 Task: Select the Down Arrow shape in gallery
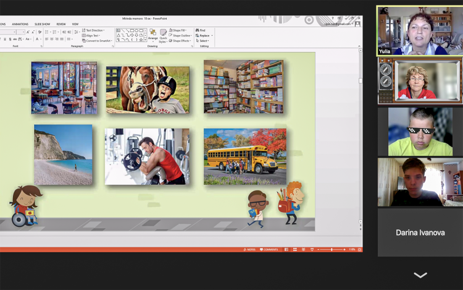[x=136, y=35]
